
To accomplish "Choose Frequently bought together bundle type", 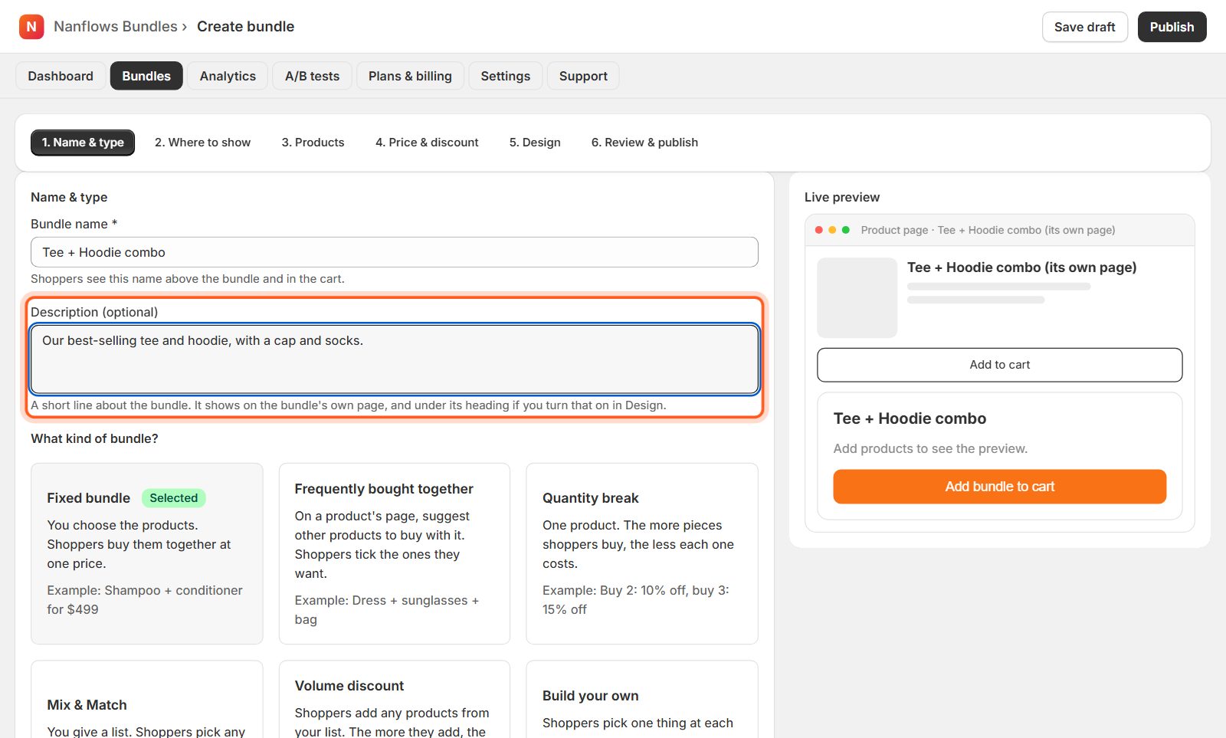I will pos(395,553).
